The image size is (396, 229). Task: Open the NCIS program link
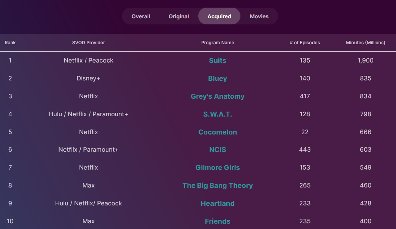point(218,150)
